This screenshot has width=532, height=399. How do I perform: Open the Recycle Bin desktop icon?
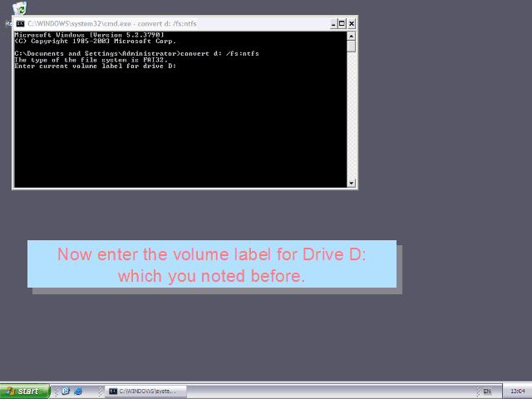tap(19, 9)
